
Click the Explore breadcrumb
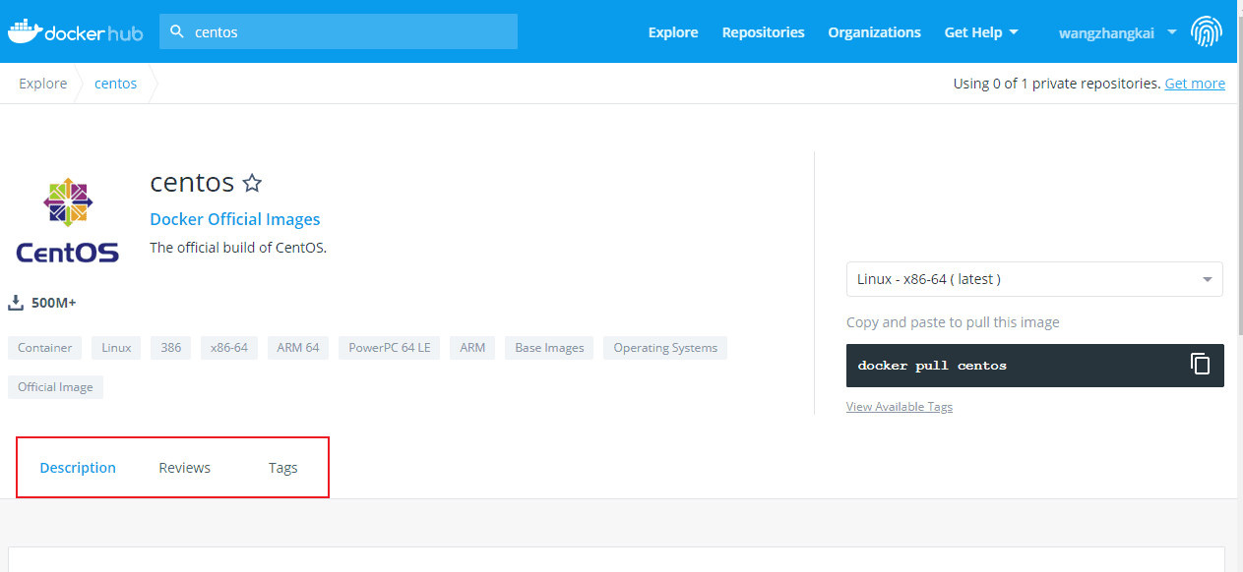pos(43,84)
